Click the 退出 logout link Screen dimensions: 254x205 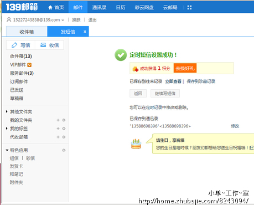pos(92,20)
